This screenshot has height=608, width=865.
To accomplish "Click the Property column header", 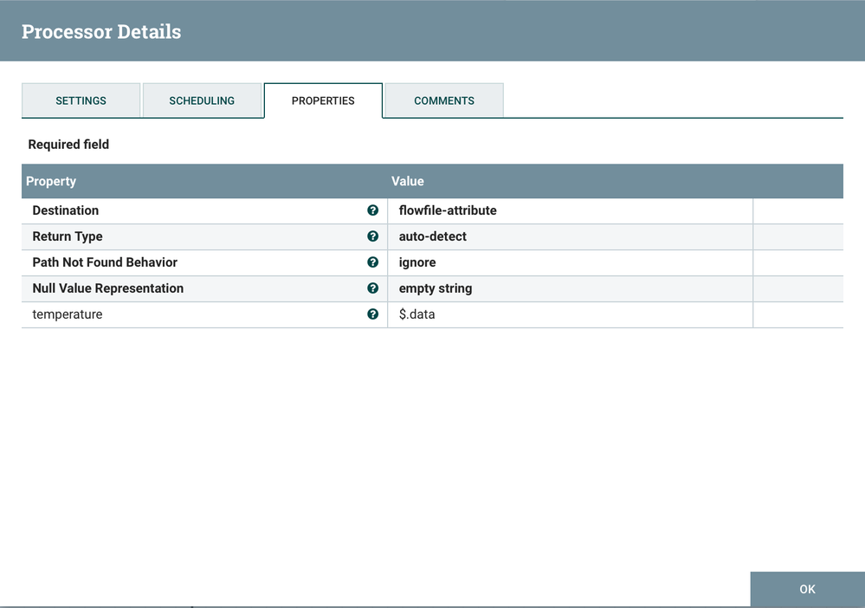I will pos(51,181).
